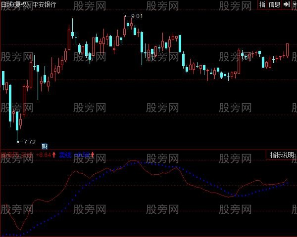Open the 信息 info tab

[x=274, y=4]
